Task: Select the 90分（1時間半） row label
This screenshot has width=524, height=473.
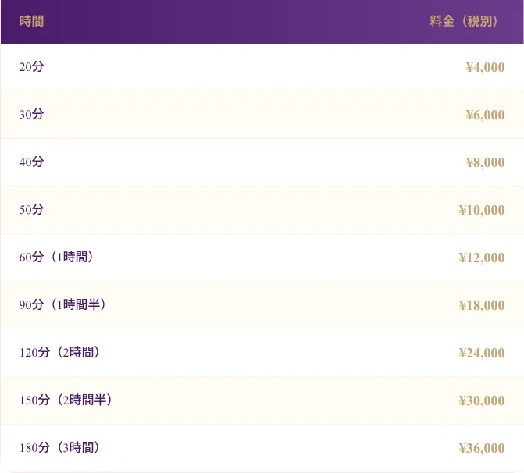Action: pos(63,304)
